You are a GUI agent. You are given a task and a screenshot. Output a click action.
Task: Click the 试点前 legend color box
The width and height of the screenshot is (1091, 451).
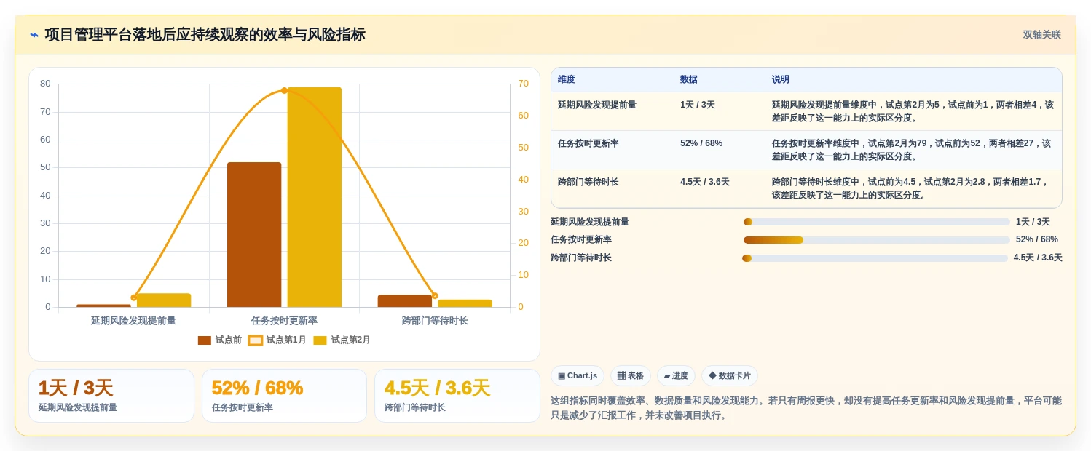point(204,340)
